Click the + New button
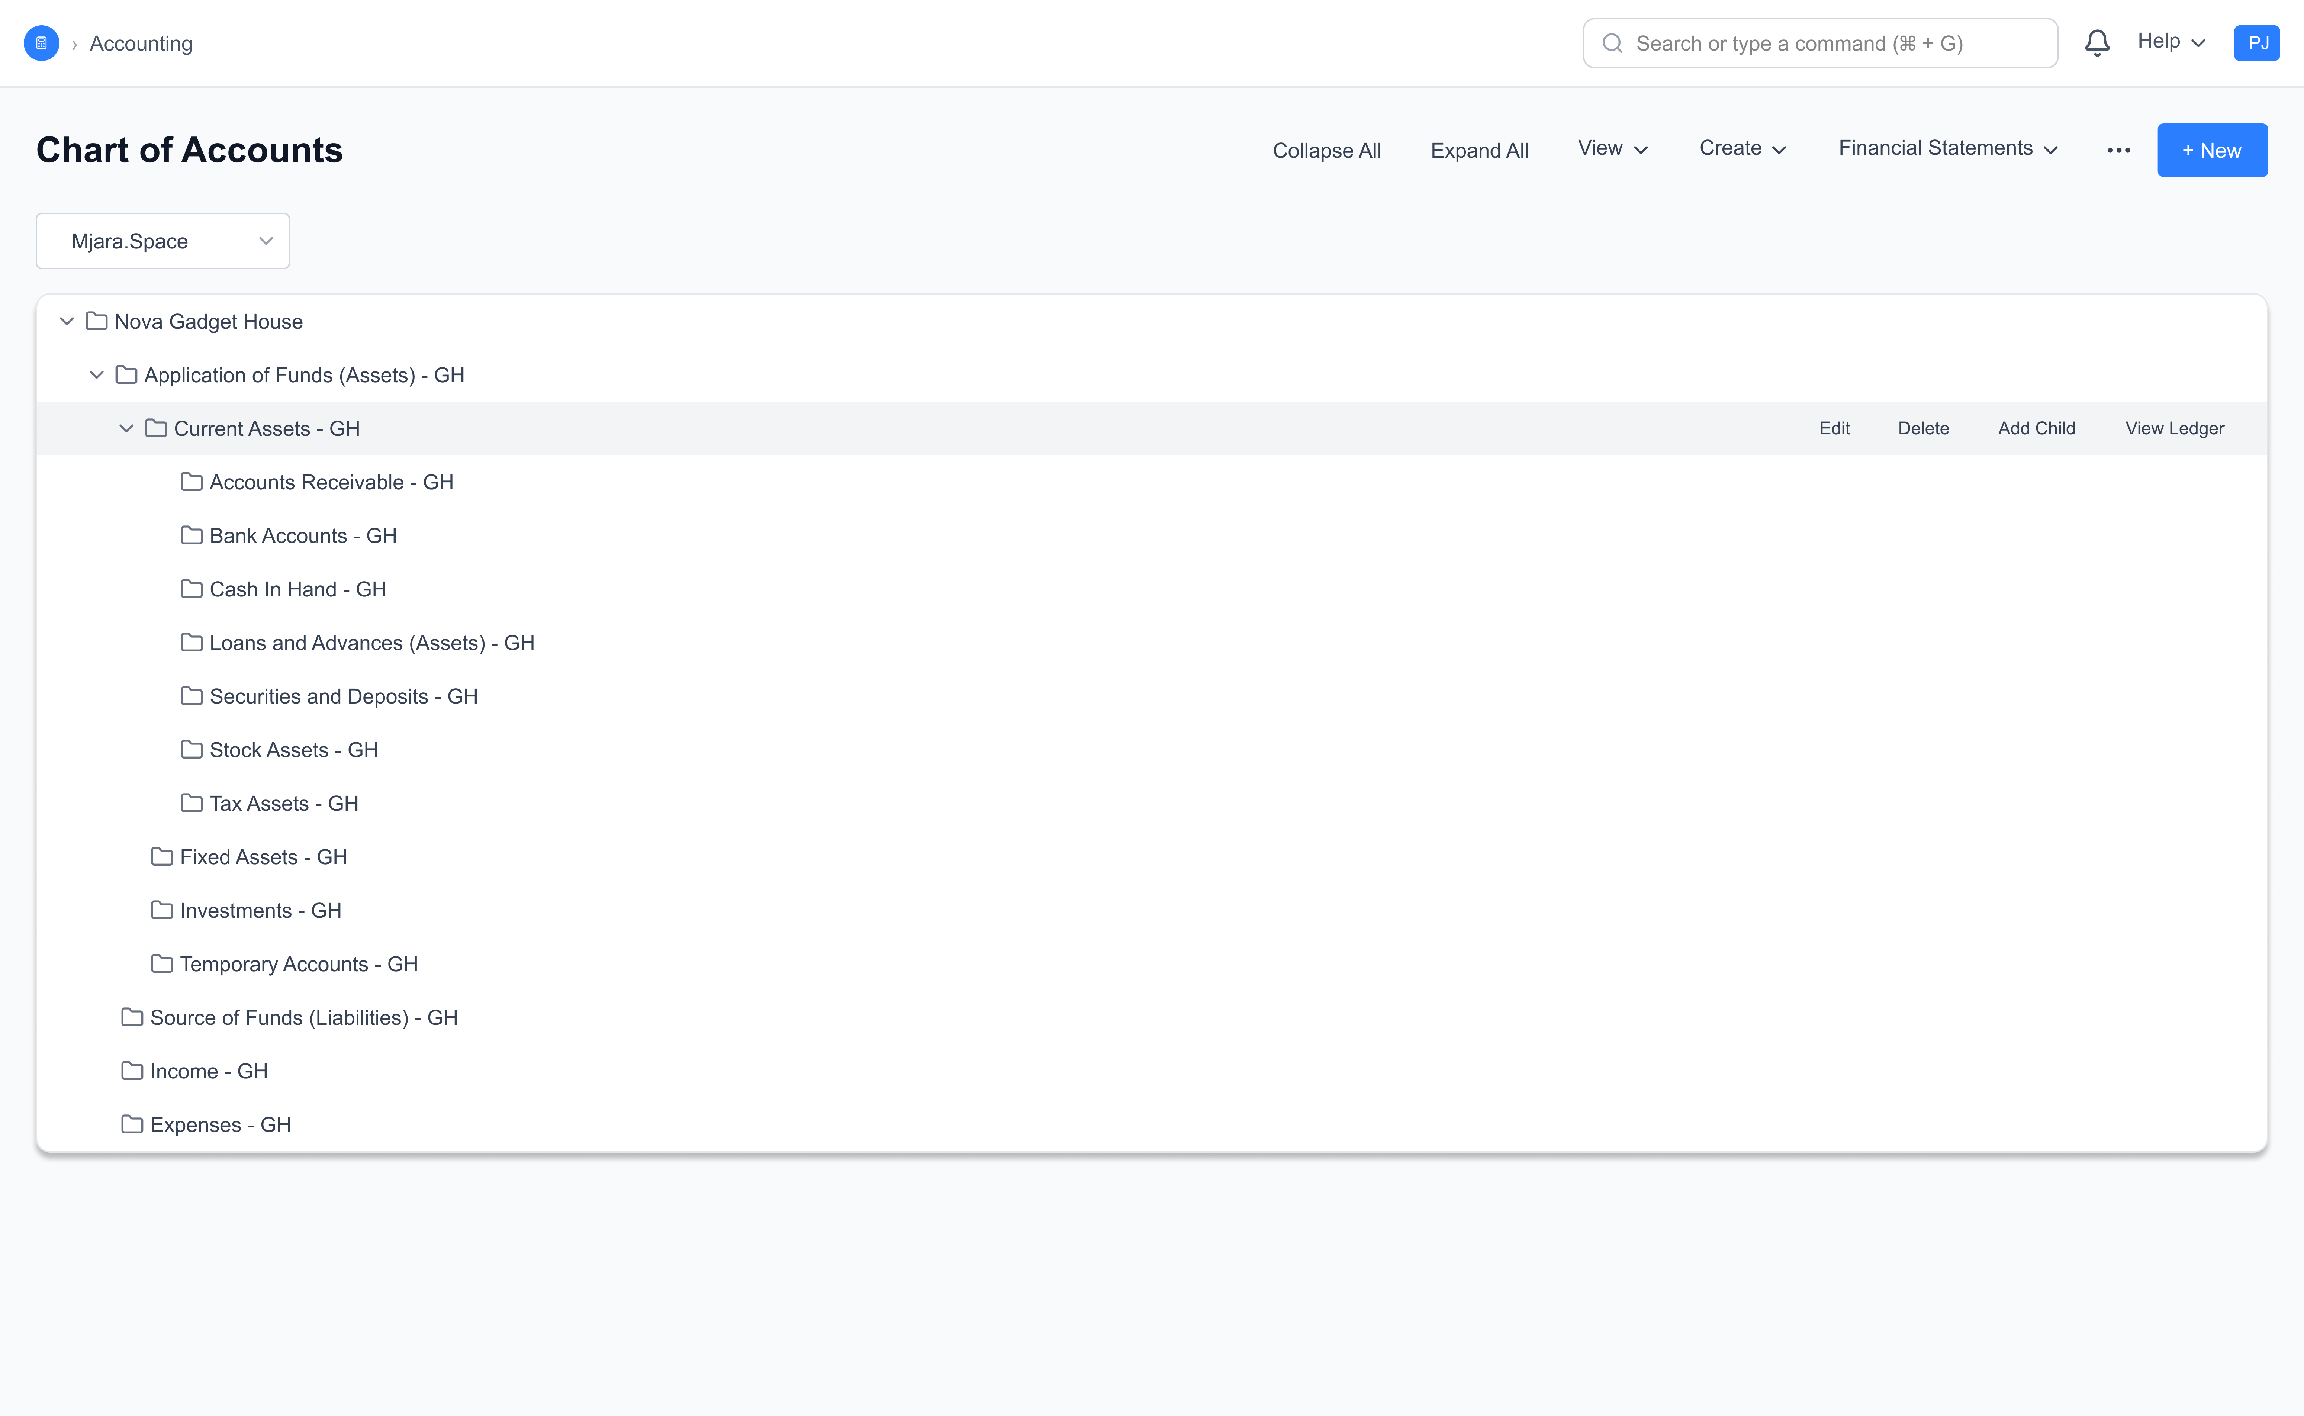The width and height of the screenshot is (2304, 1416). click(x=2211, y=150)
